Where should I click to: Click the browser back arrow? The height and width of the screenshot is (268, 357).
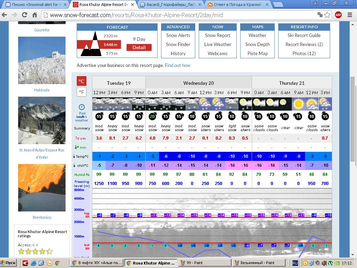pyautogui.click(x=4, y=15)
